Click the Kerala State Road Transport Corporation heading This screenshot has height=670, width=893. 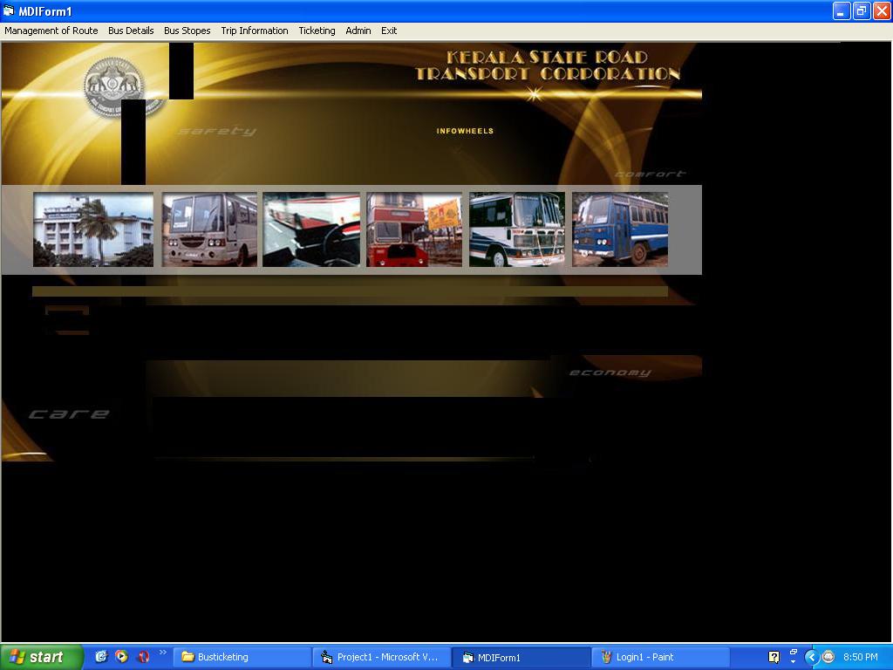pyautogui.click(x=548, y=65)
